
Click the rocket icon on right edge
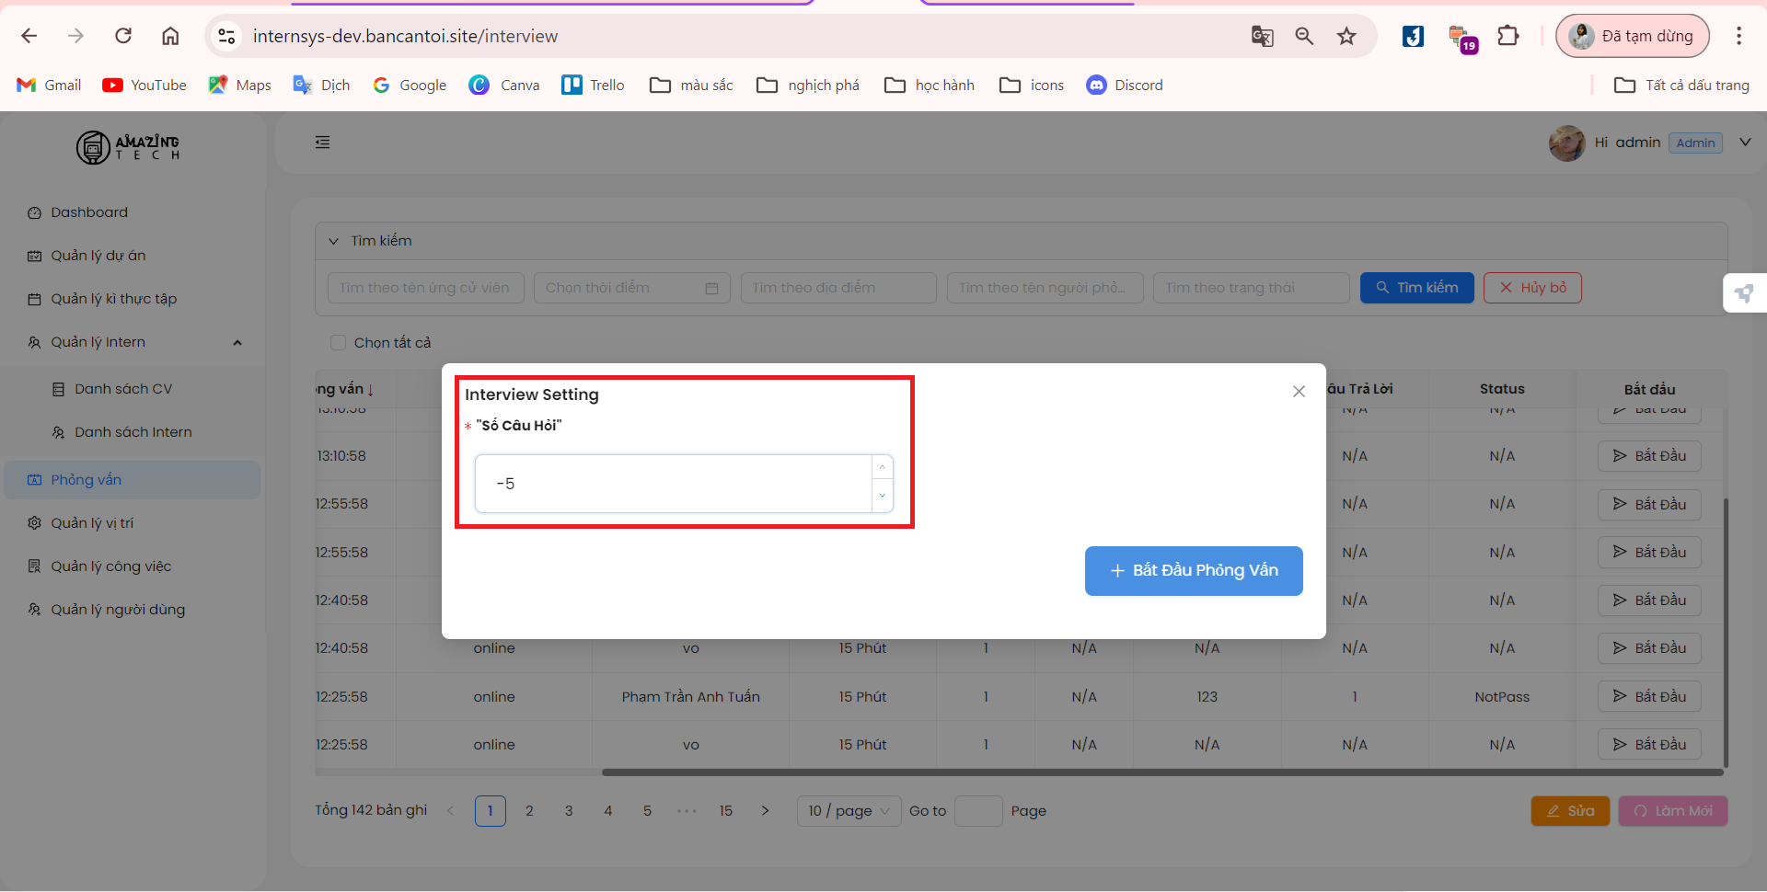coord(1744,293)
